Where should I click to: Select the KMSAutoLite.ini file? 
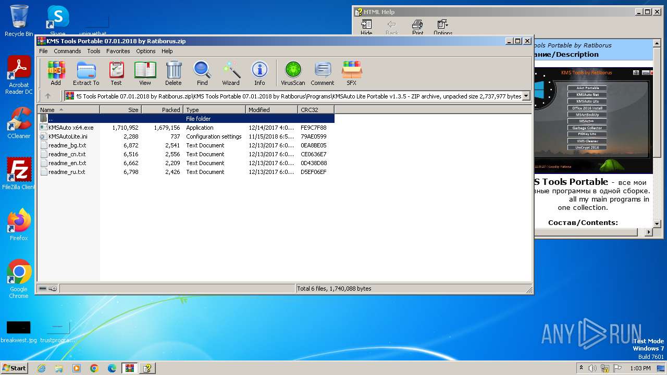186,136
